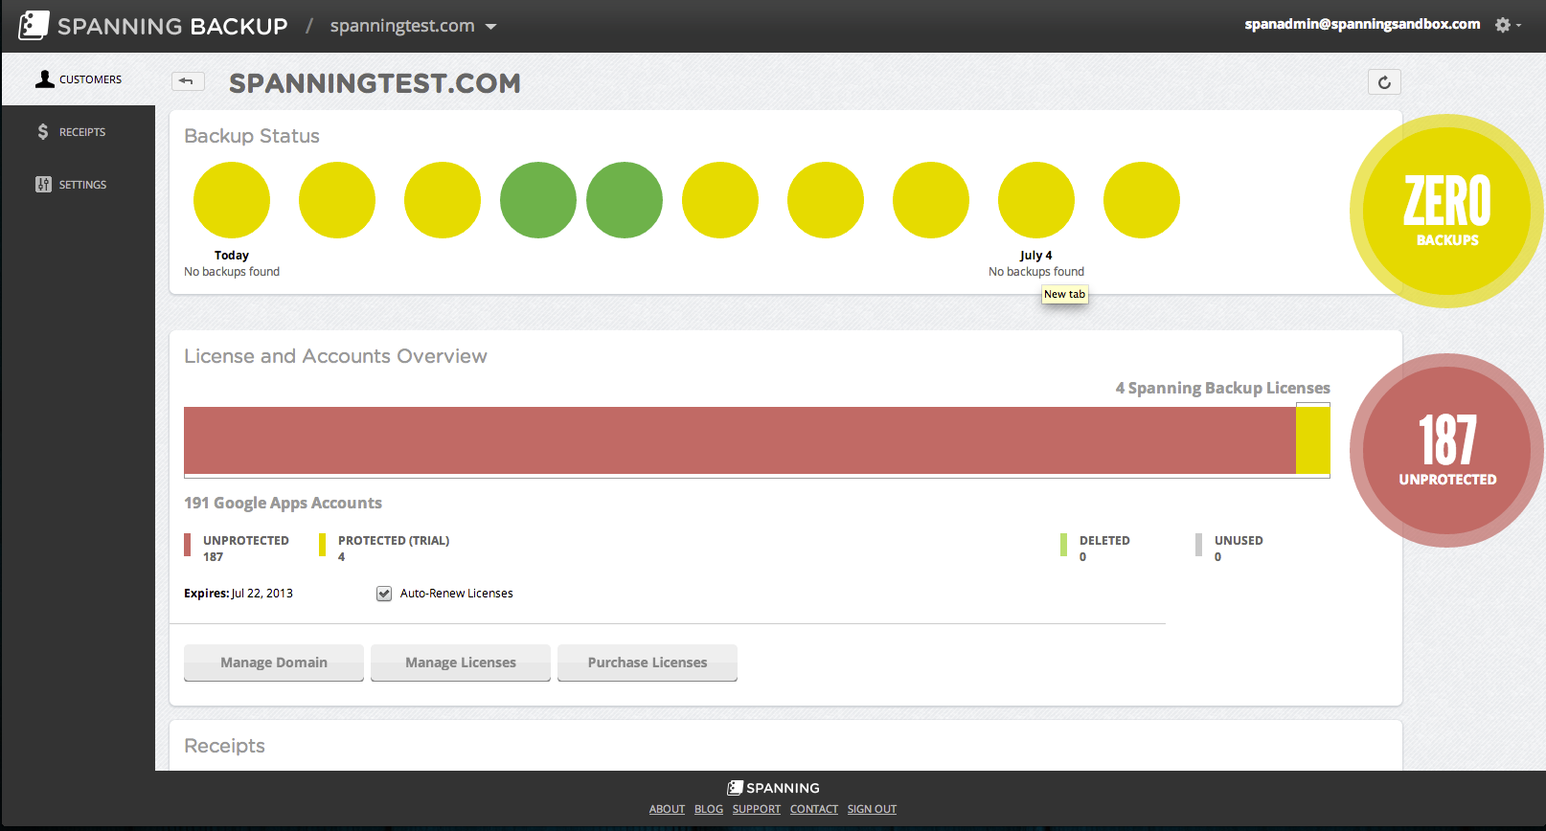Open the Receipts sidebar tab
Image resolution: width=1546 pixels, height=831 pixels.
79,132
